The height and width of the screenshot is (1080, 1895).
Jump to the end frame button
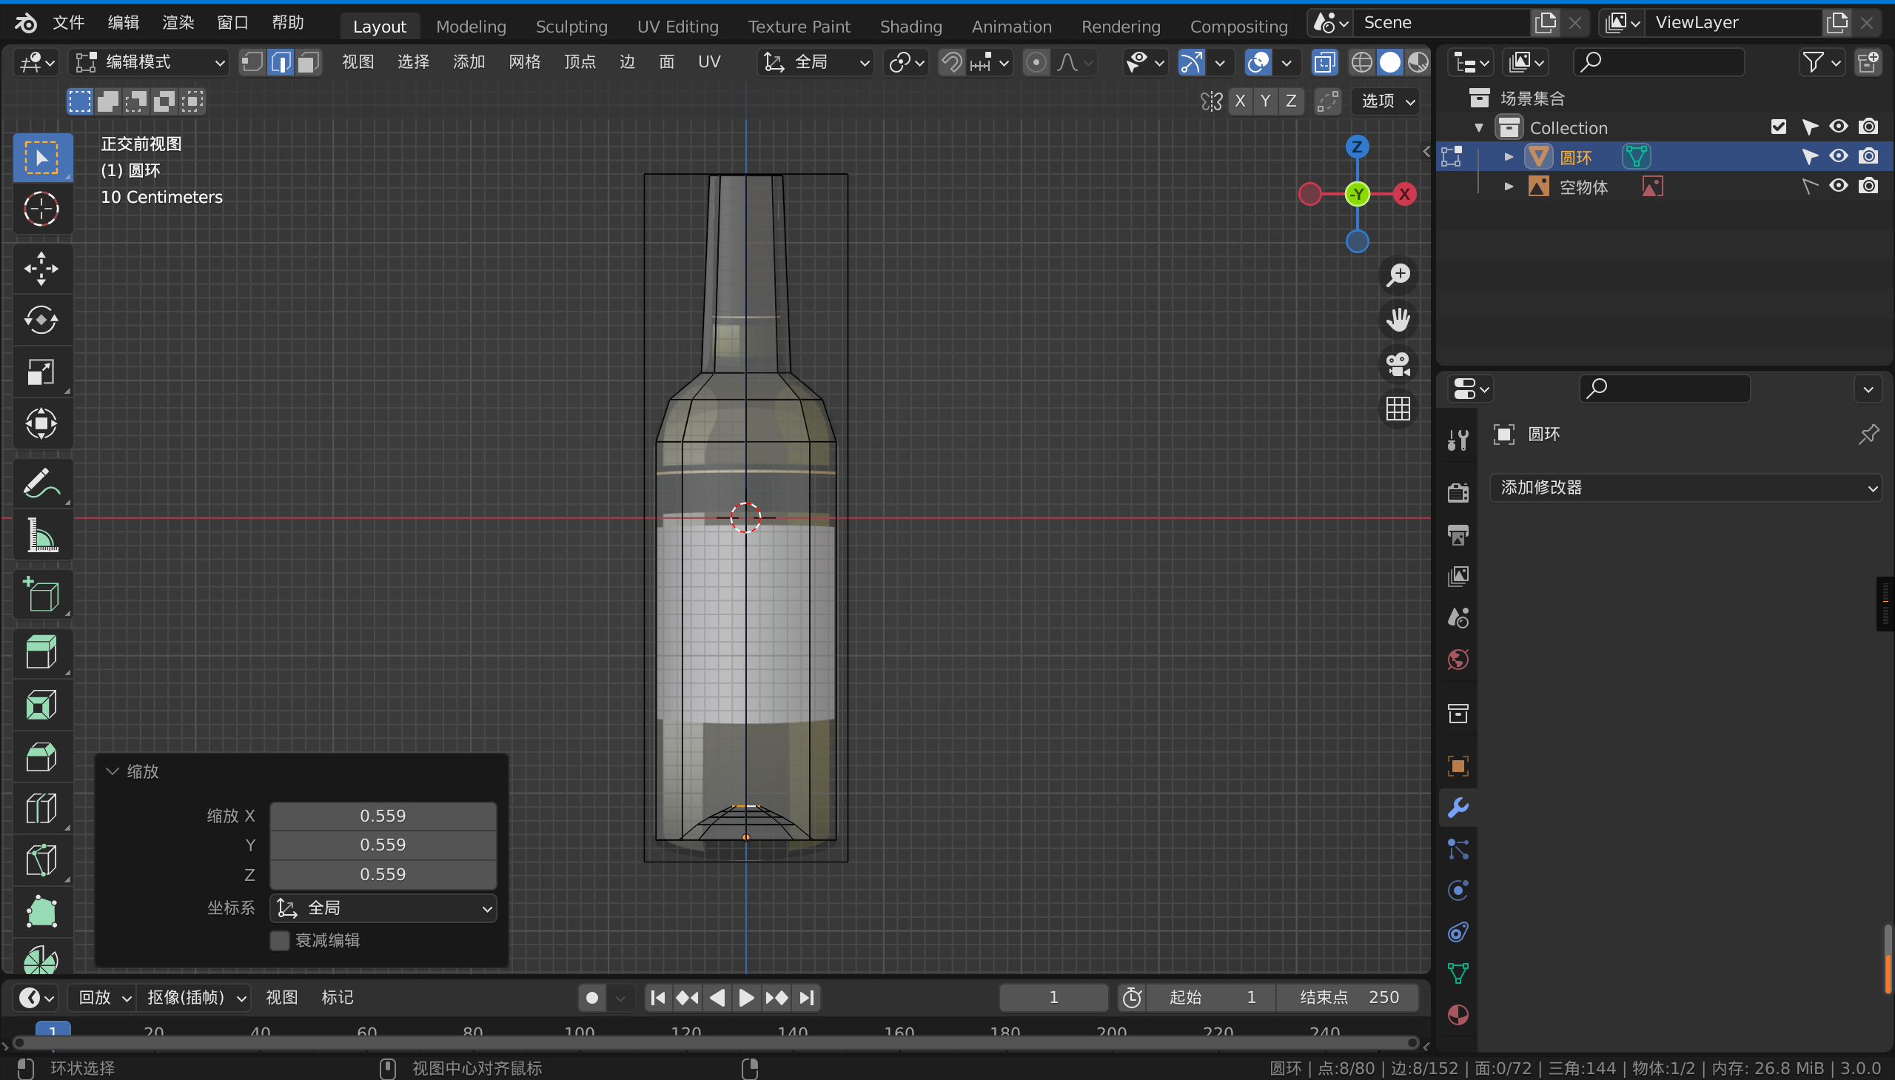[807, 998]
